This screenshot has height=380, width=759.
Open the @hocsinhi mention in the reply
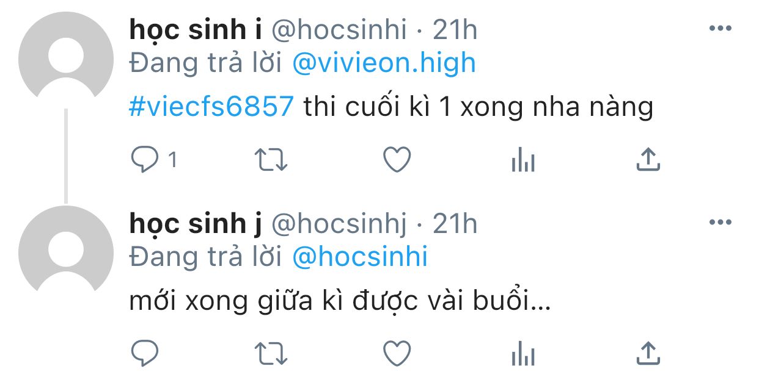(360, 257)
